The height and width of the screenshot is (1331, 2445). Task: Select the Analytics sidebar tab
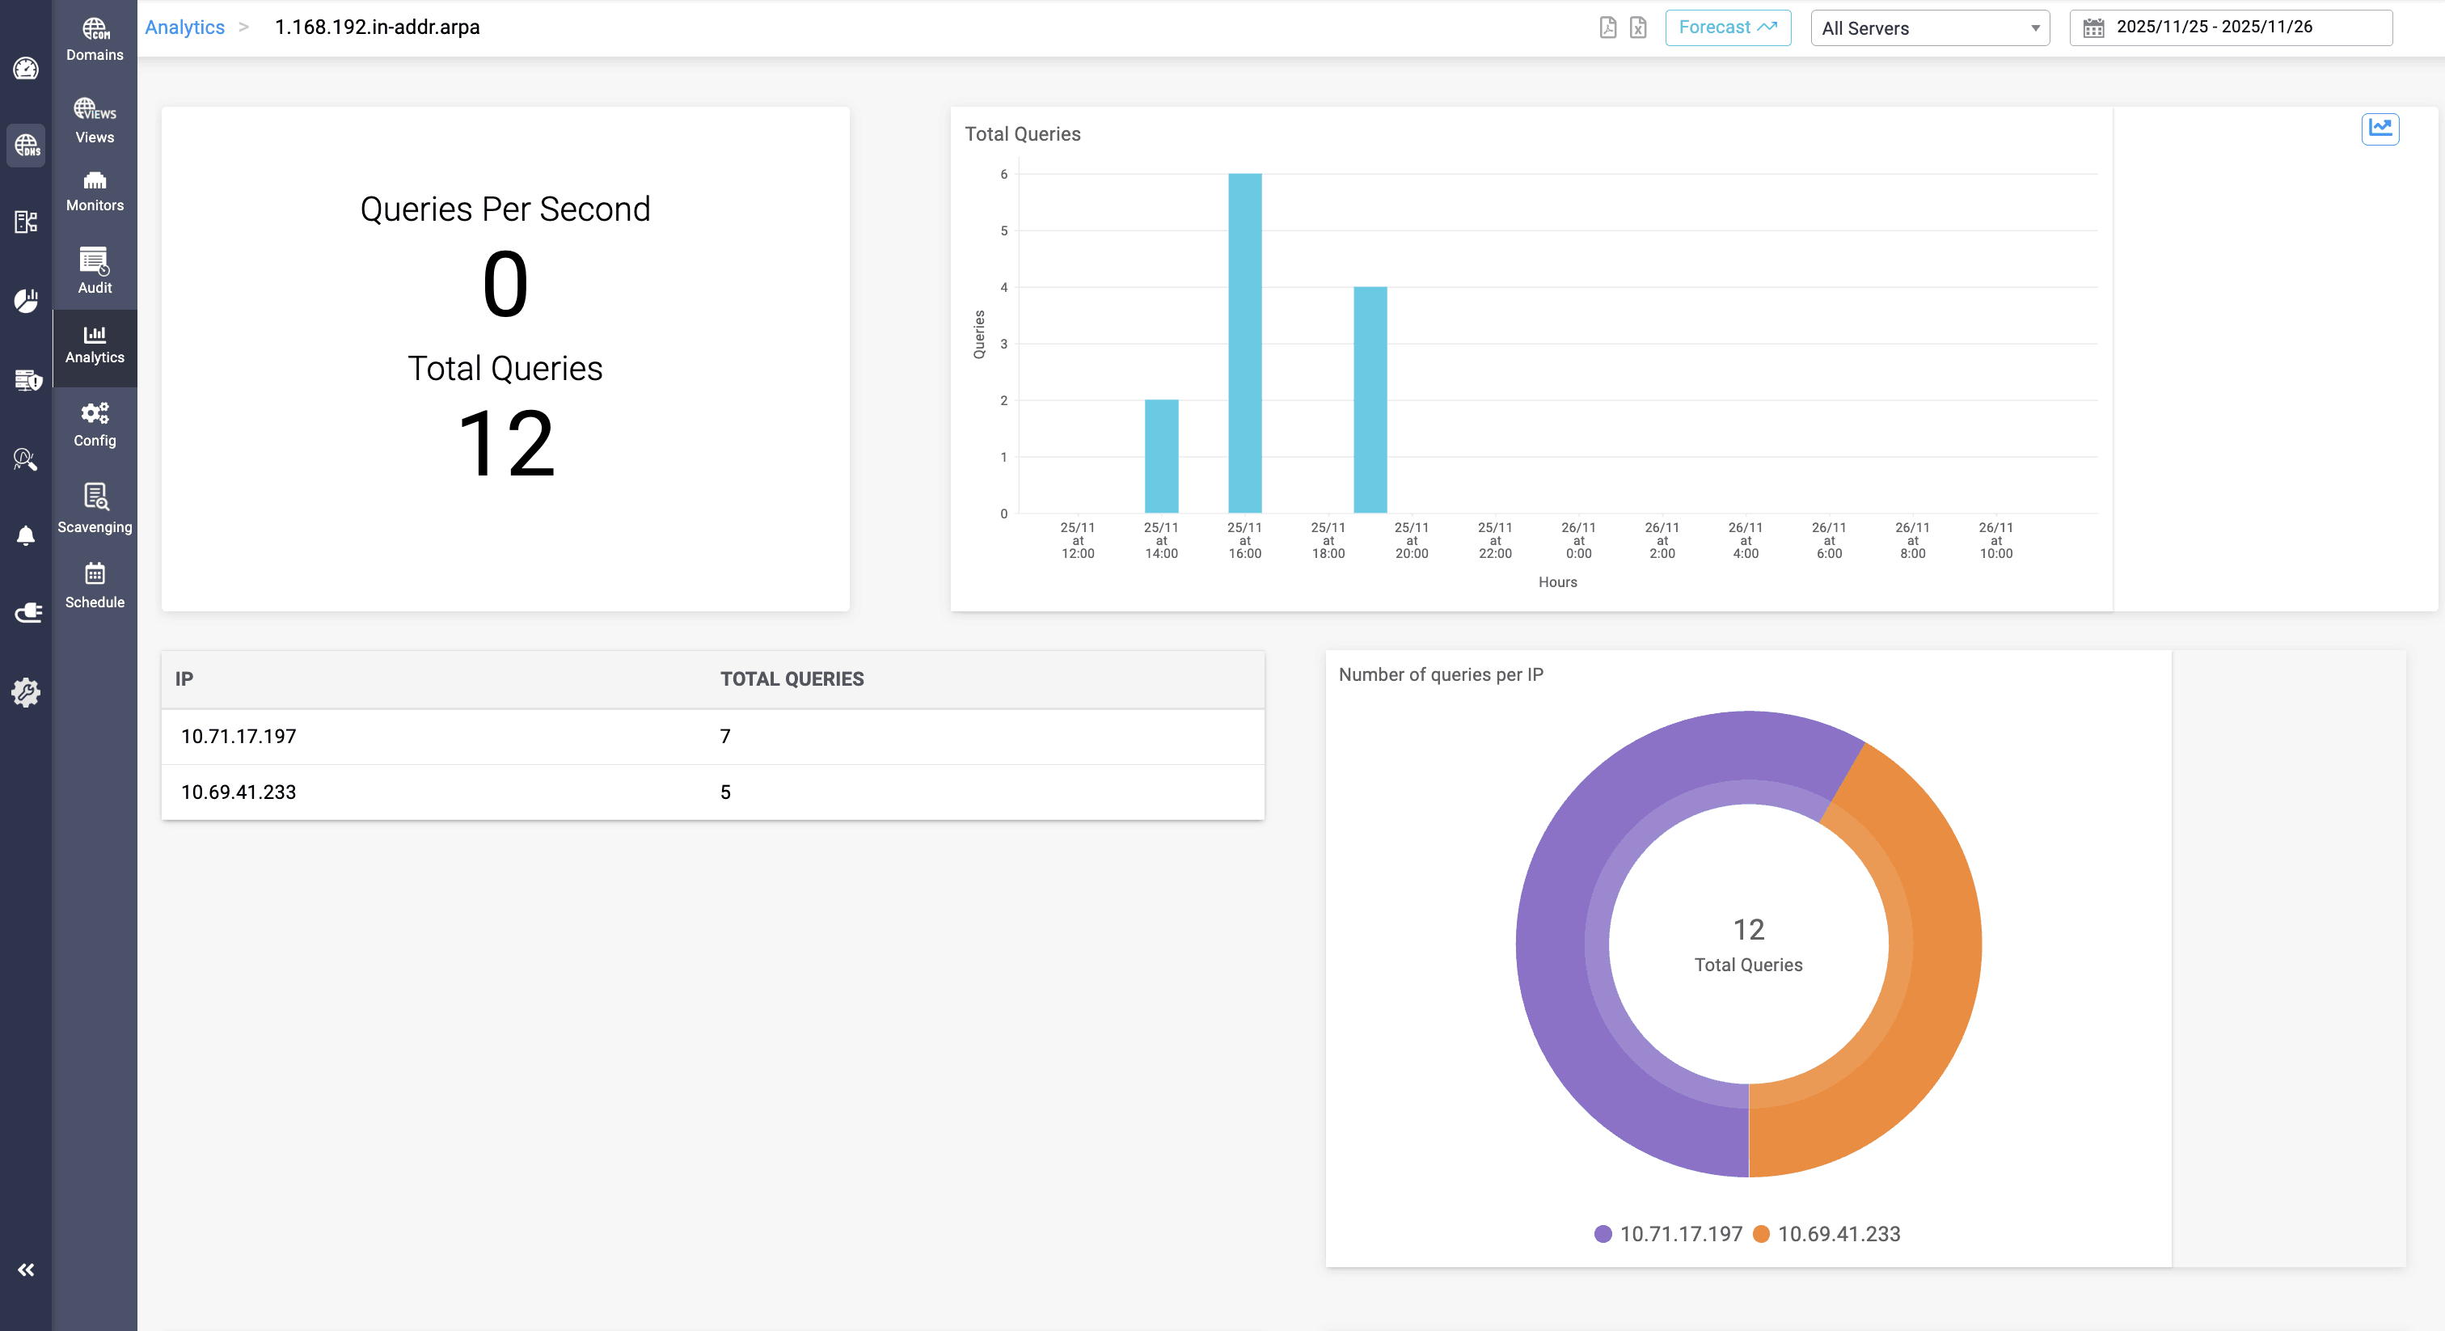coord(94,344)
